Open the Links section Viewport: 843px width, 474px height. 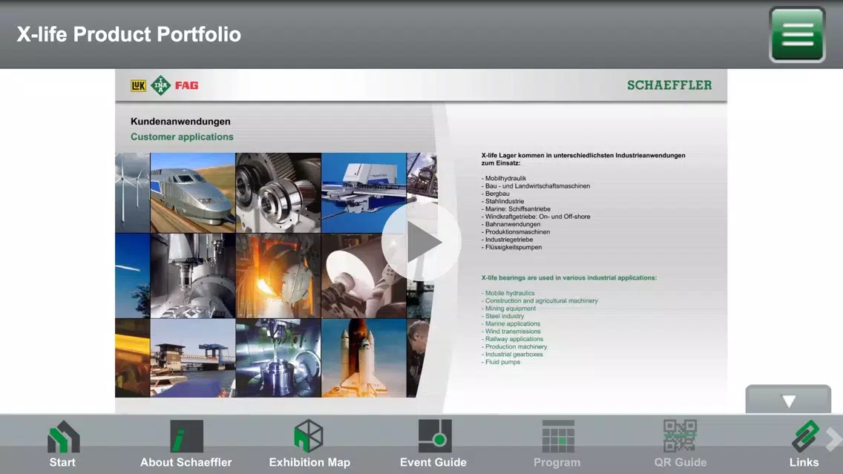(804, 444)
